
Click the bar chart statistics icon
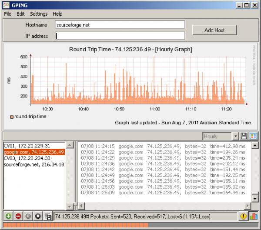click(x=253, y=216)
